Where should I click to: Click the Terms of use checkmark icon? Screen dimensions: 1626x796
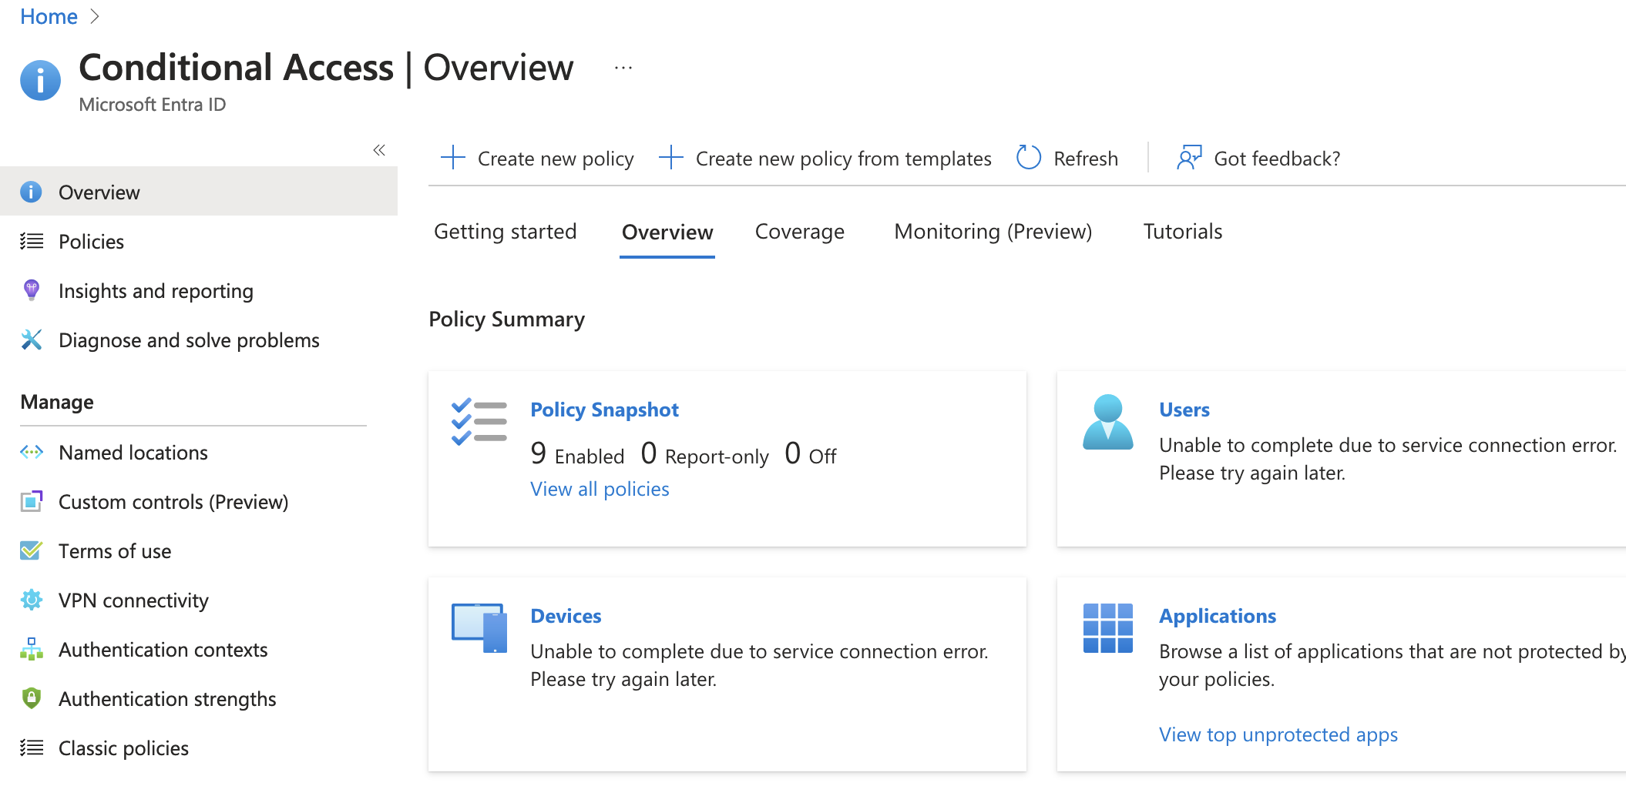[x=31, y=550]
